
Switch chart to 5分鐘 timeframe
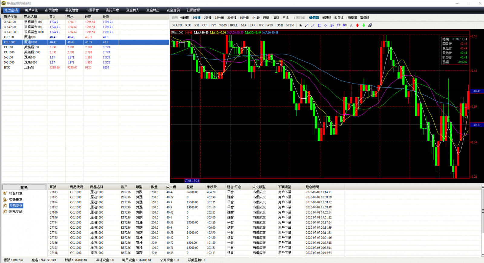[x=208, y=18]
